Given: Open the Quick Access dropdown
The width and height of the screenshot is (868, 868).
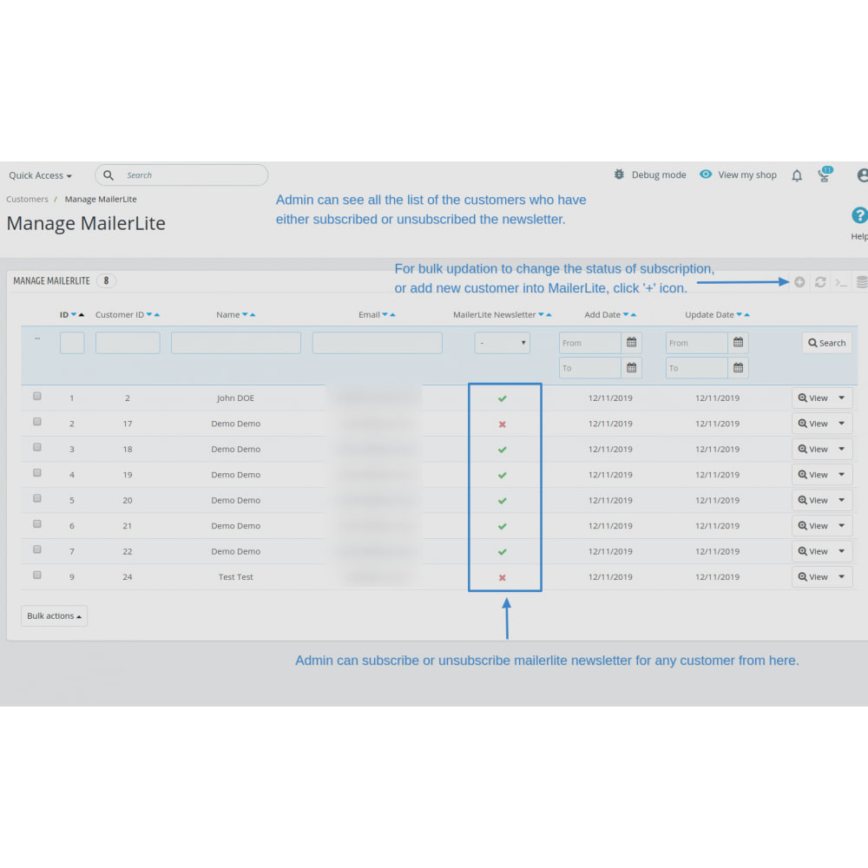Looking at the screenshot, I should pos(40,175).
